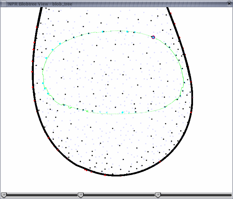Click the third slider handle on the right
This screenshot has height=199, width=233.
click(158, 195)
